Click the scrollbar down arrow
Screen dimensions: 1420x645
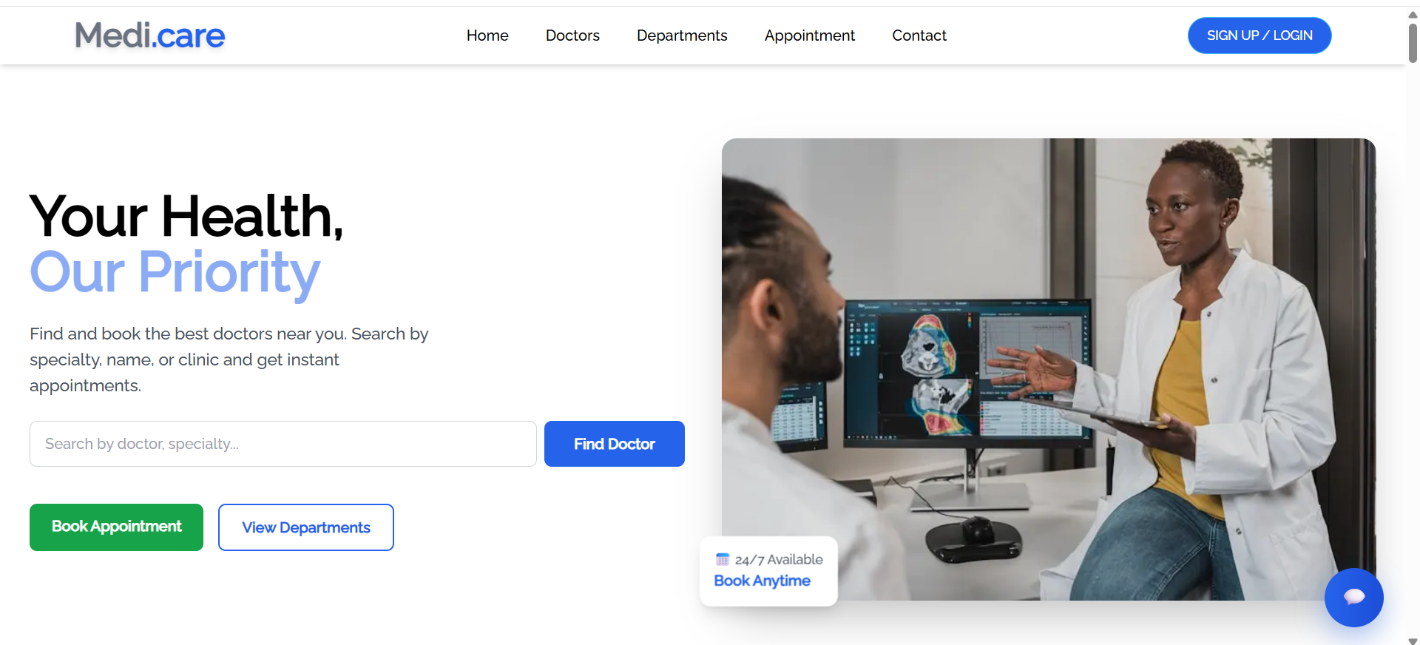pos(1413,641)
